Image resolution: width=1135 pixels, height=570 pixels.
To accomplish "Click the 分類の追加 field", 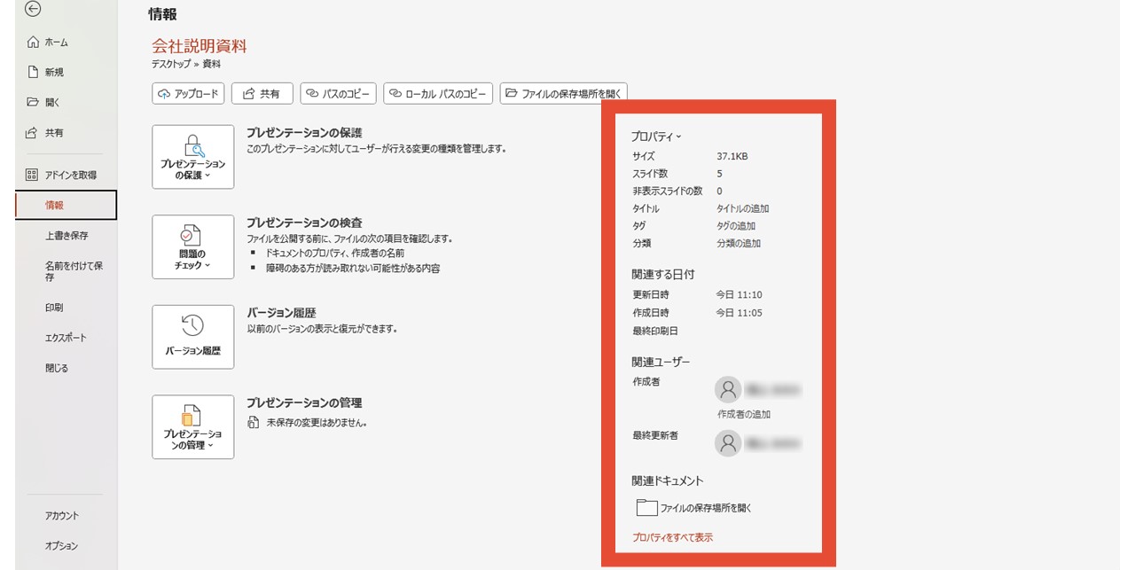I will [x=739, y=243].
